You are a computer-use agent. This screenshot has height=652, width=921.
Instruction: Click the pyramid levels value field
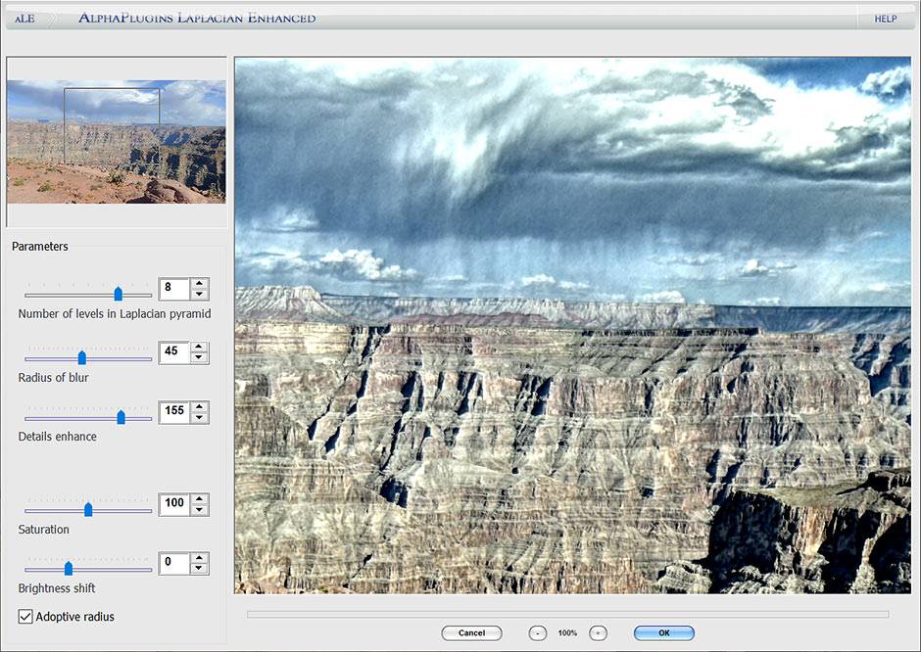pos(173,288)
